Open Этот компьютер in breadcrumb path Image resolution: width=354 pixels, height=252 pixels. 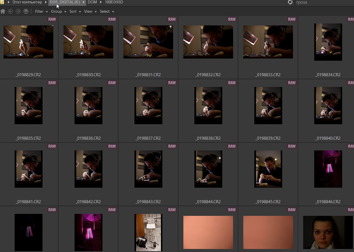coord(27,2)
